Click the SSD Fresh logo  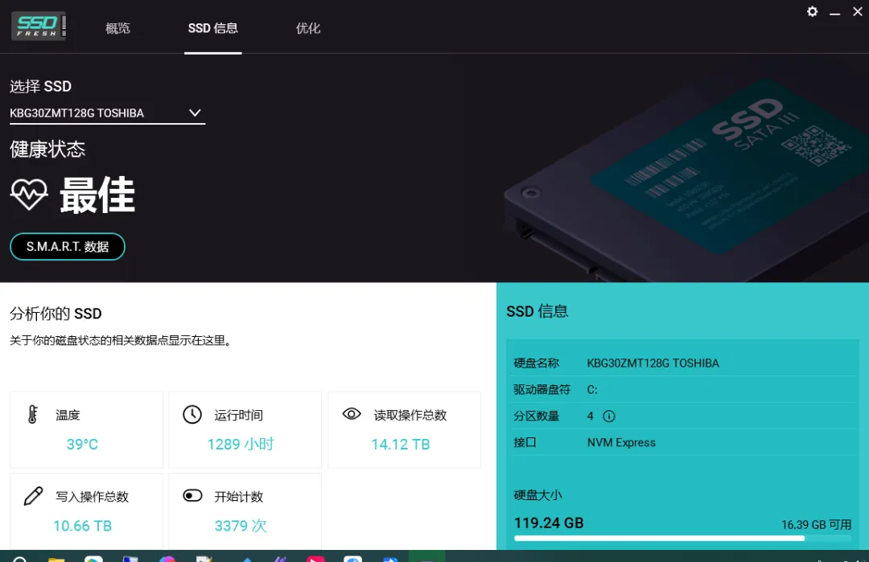pos(39,26)
